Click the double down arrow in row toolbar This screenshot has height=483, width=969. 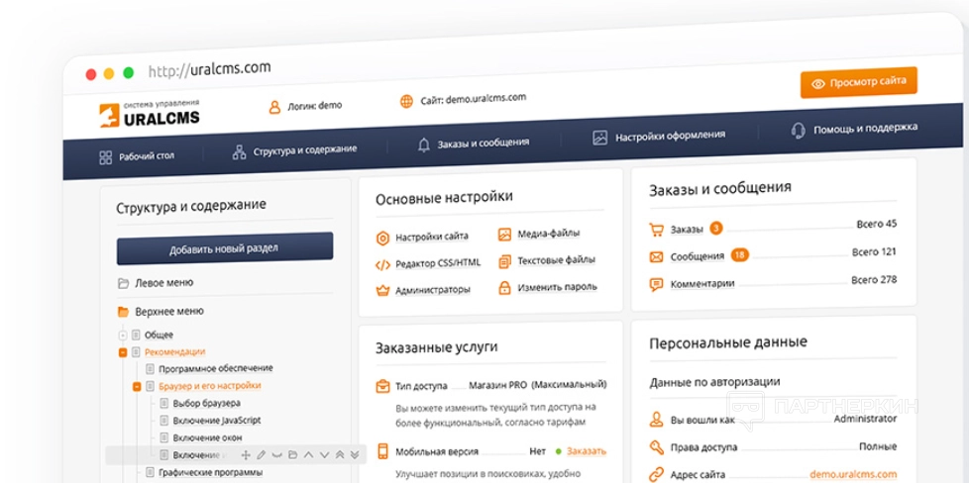pos(355,455)
